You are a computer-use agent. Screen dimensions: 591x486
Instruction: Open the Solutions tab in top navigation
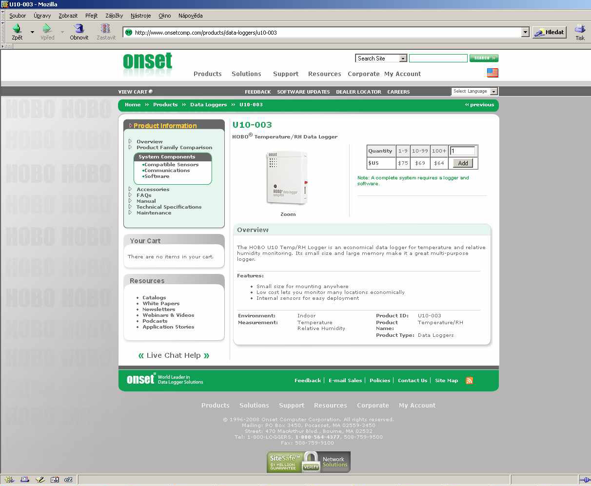246,74
